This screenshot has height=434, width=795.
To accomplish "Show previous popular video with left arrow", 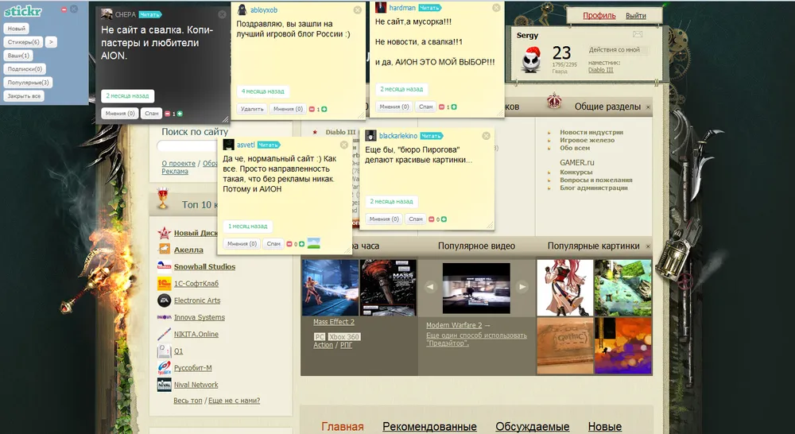I will click(x=430, y=287).
